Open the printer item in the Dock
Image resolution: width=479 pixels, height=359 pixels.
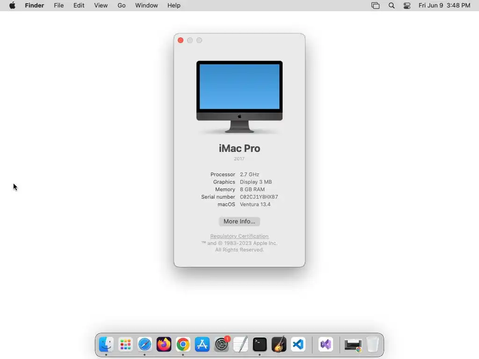[x=353, y=345]
